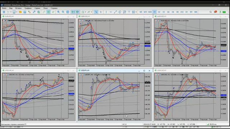The width and height of the screenshot is (230, 129).
Task: Switch timeframe to H4
Action: pos(168,12)
